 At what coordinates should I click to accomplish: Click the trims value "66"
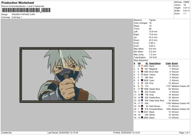pos(150,29)
